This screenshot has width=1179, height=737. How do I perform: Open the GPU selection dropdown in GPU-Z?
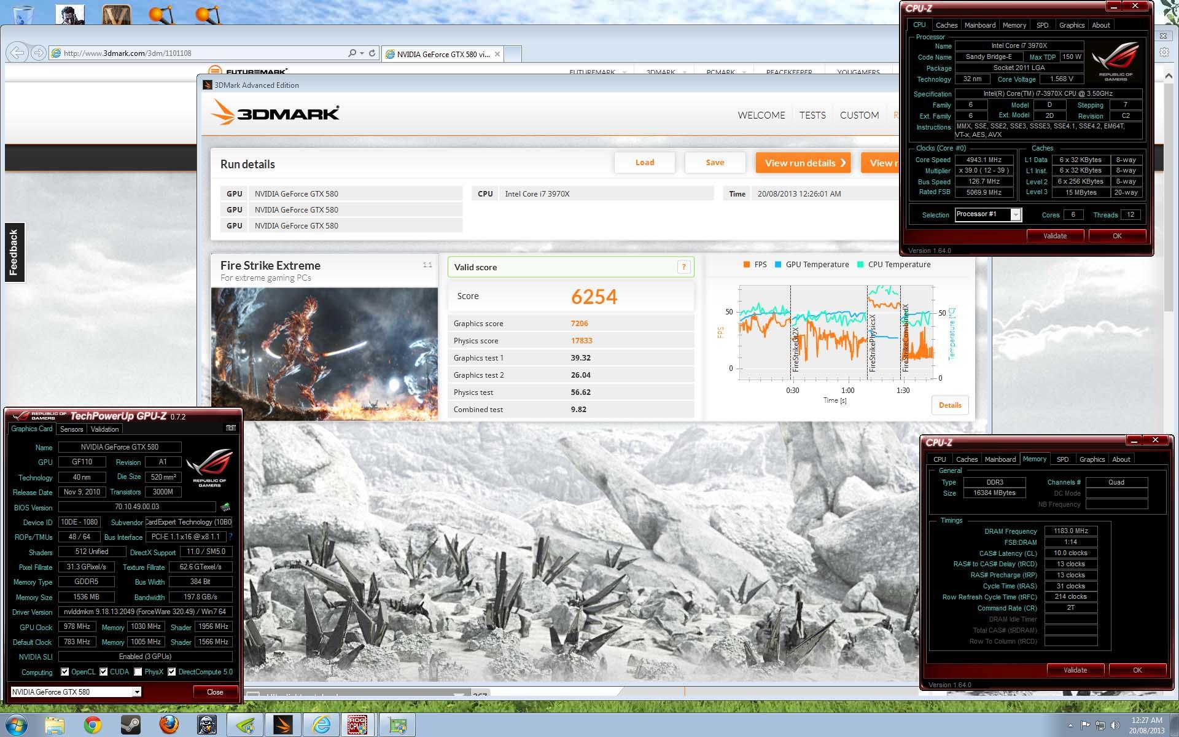pos(137,692)
